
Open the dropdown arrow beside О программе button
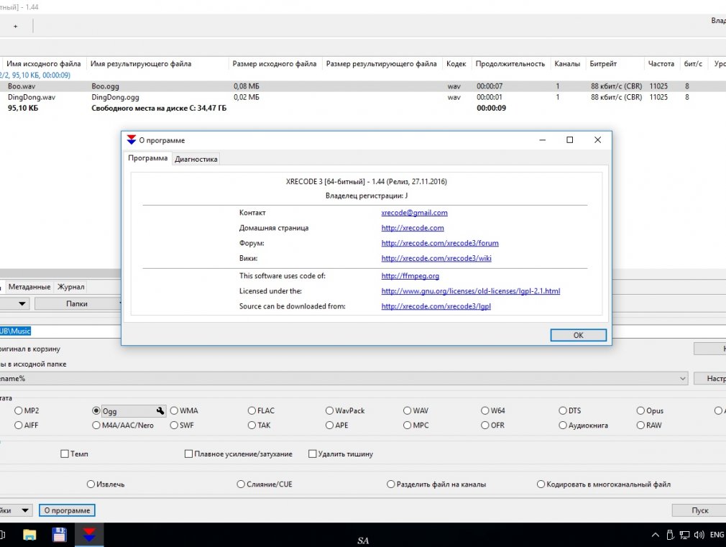point(25,510)
